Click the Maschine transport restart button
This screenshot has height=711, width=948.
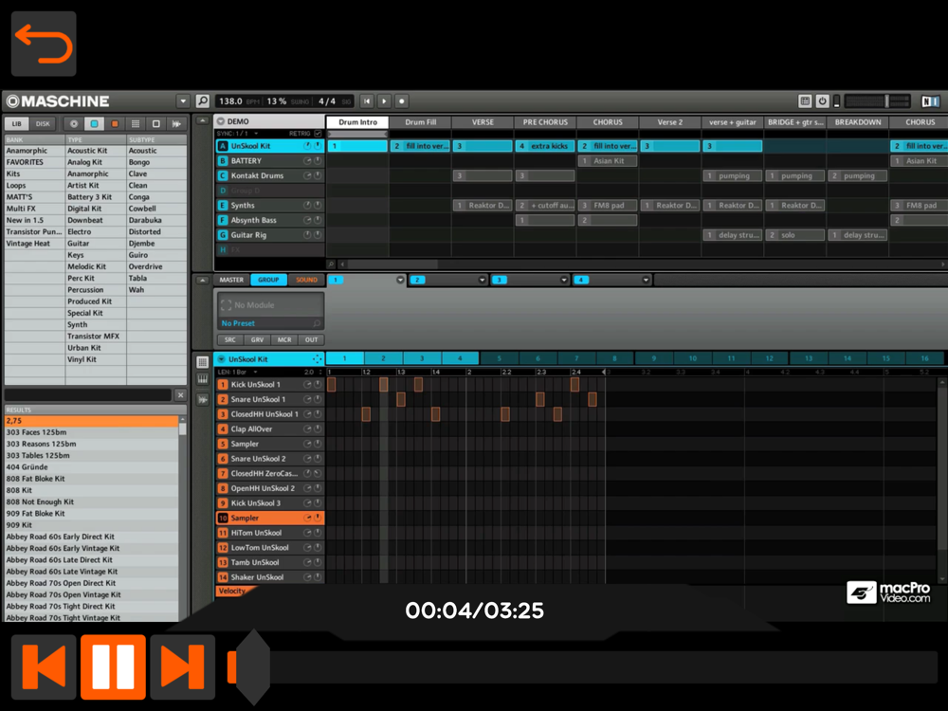pyautogui.click(x=367, y=101)
